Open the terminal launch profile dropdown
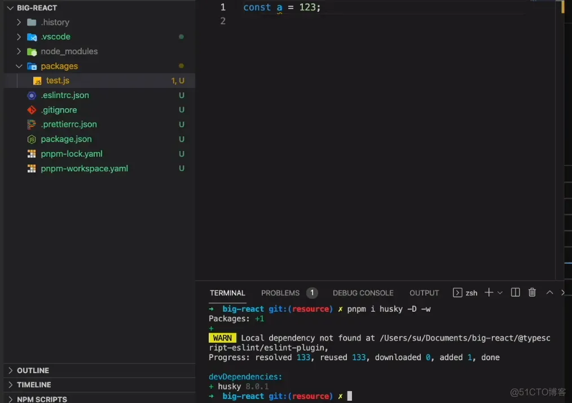572x403 pixels. [500, 293]
